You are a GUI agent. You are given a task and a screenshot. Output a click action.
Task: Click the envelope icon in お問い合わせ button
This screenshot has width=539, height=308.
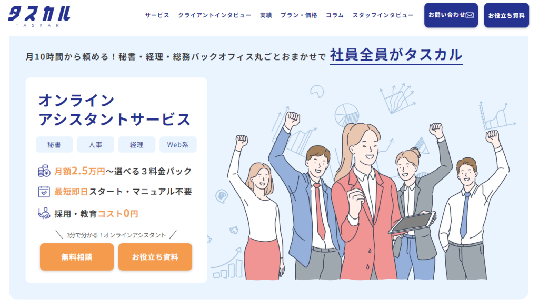coord(470,15)
